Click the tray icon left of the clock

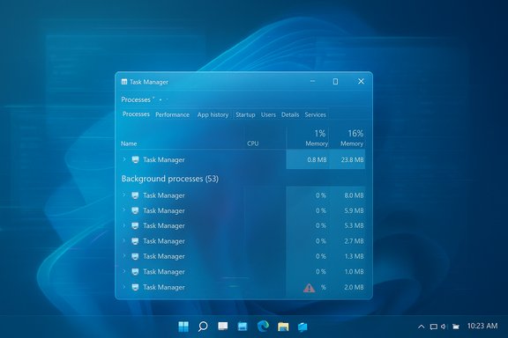(456, 327)
